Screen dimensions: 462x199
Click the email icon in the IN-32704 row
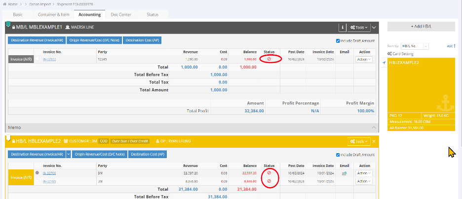coord(345,173)
